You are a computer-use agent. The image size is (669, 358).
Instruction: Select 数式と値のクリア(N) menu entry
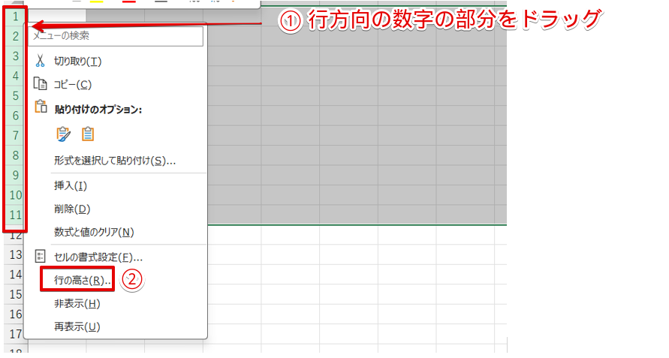tap(94, 232)
